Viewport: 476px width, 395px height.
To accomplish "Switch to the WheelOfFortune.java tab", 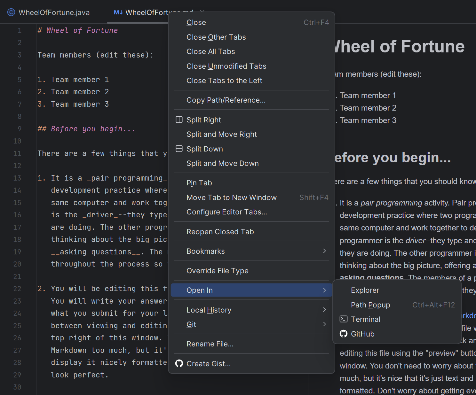I will click(54, 12).
